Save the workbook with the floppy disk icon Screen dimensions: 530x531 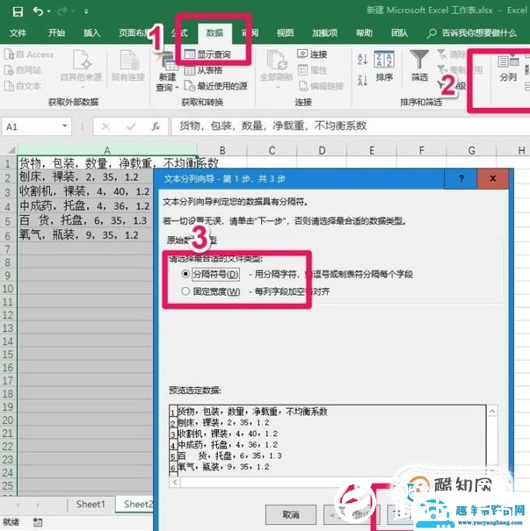(x=18, y=12)
